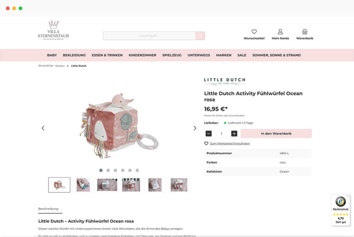354x237 pixels.
Task: Select the last image carousel dot
Action: [137, 170]
